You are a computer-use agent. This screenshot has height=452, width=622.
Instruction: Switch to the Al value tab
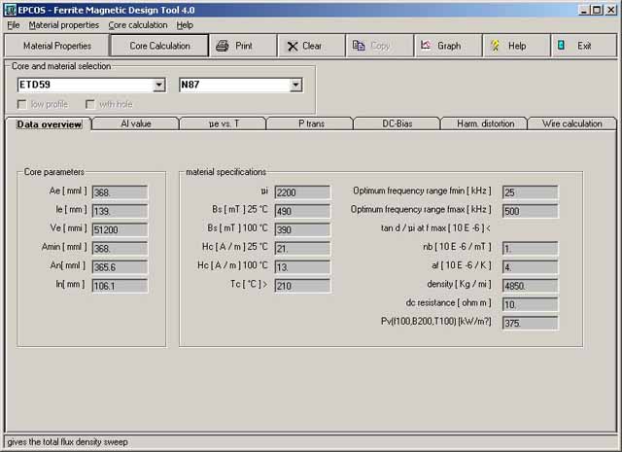click(x=136, y=123)
